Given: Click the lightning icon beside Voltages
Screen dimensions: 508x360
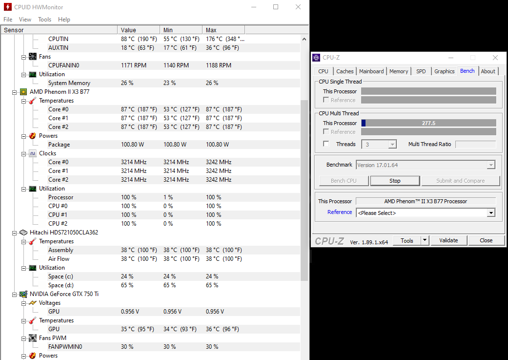Looking at the screenshot, I should [33, 303].
